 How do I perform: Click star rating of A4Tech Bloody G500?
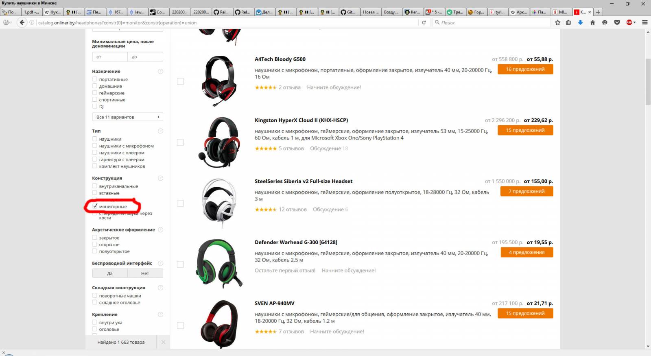(x=266, y=87)
